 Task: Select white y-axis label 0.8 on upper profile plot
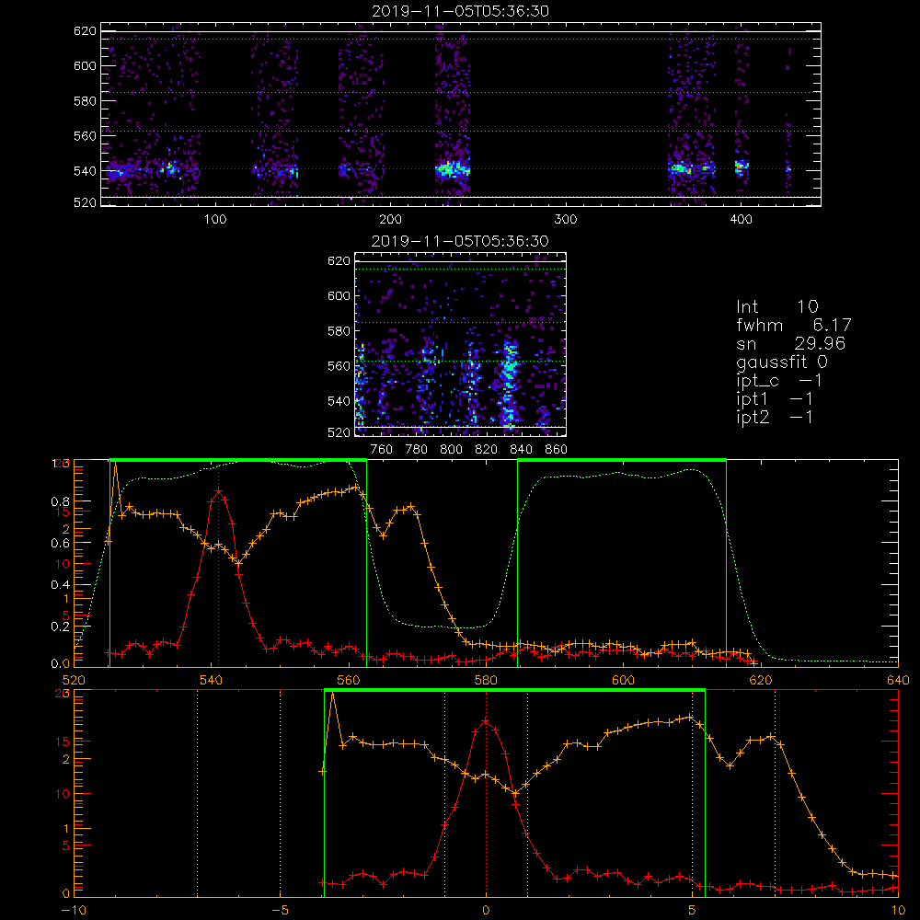pyautogui.click(x=60, y=501)
